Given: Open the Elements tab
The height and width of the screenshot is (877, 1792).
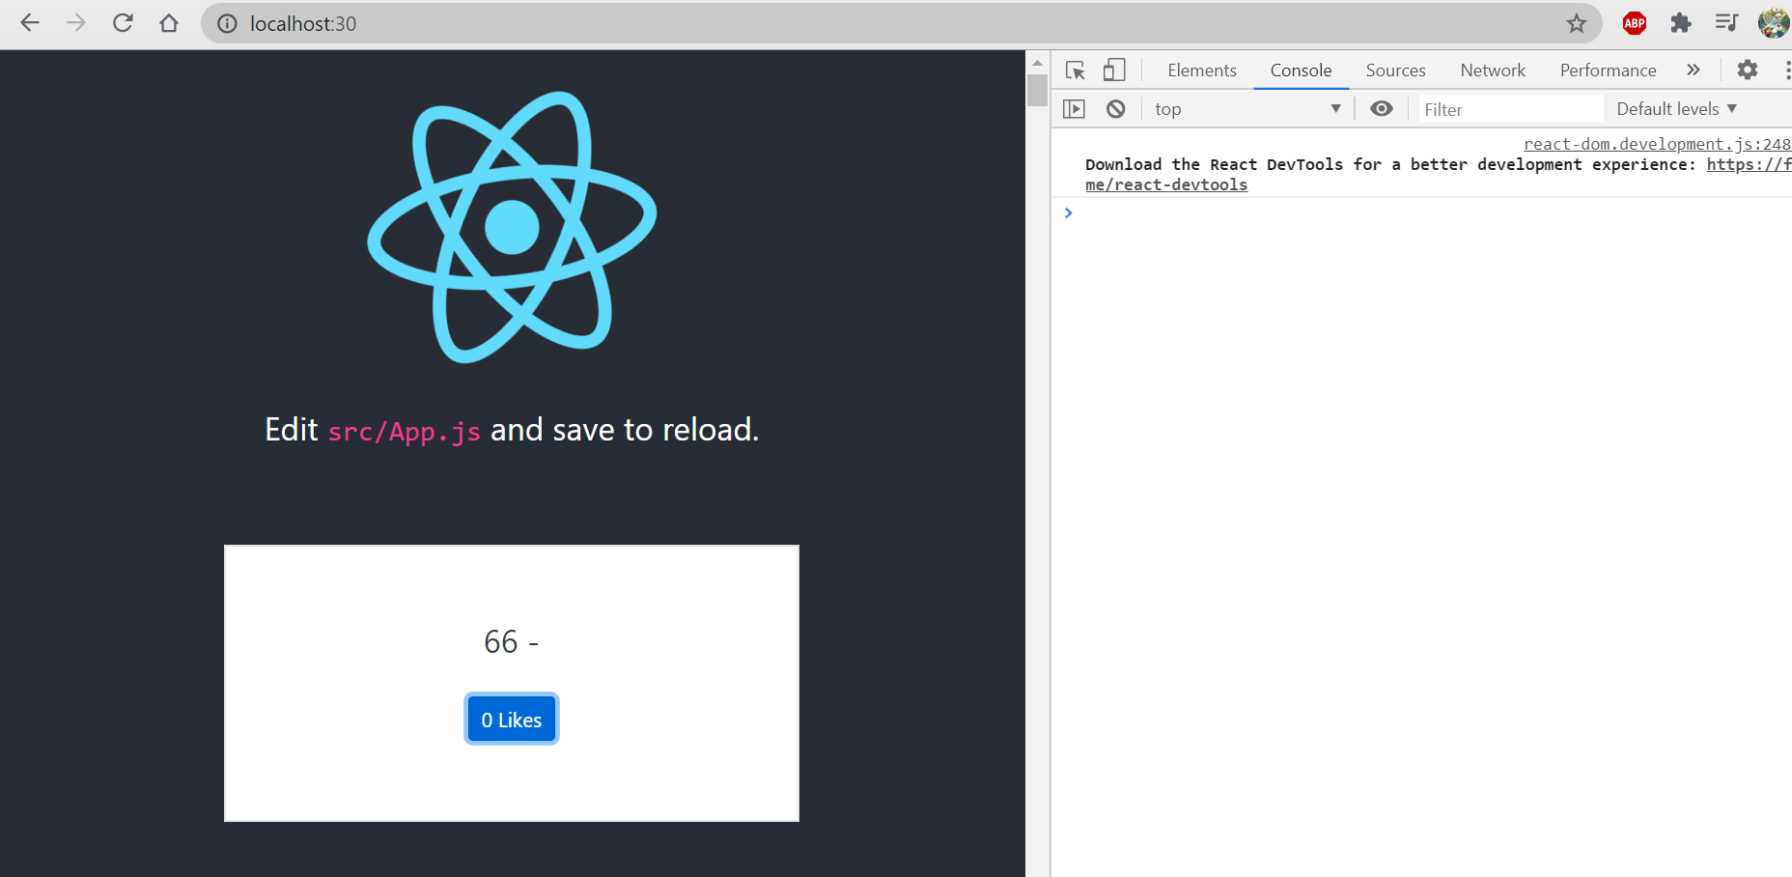Looking at the screenshot, I should [1202, 71].
